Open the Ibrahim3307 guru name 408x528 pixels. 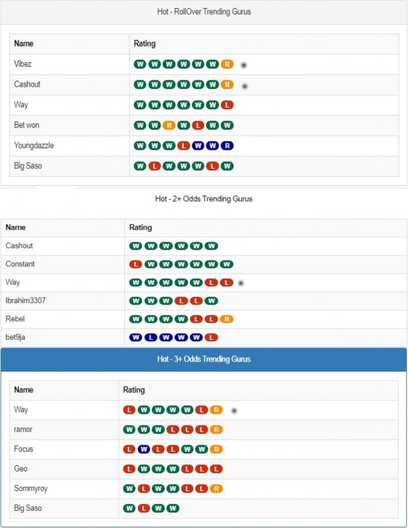[26, 301]
